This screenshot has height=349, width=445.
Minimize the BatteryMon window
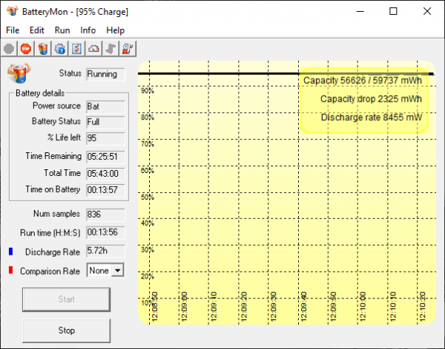(x=360, y=11)
